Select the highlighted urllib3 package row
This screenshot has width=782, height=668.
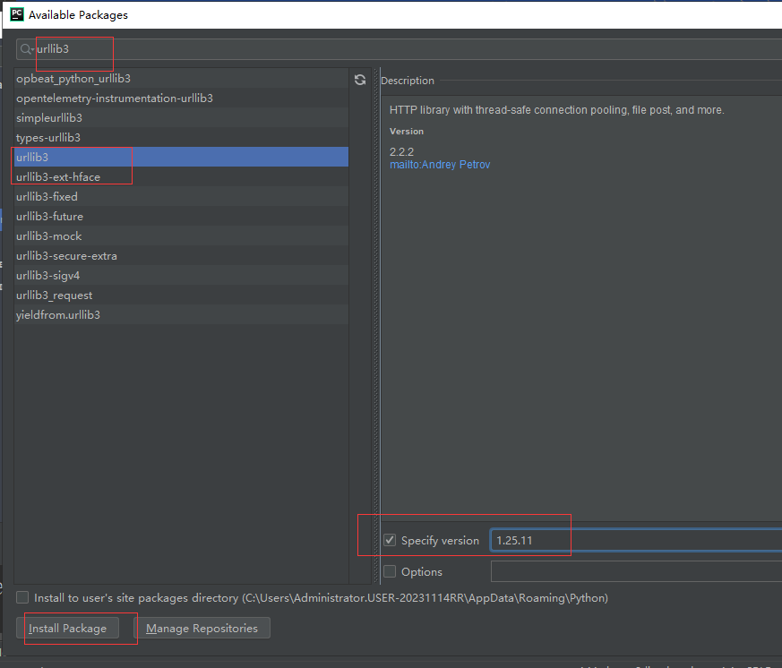pyautogui.click(x=182, y=157)
